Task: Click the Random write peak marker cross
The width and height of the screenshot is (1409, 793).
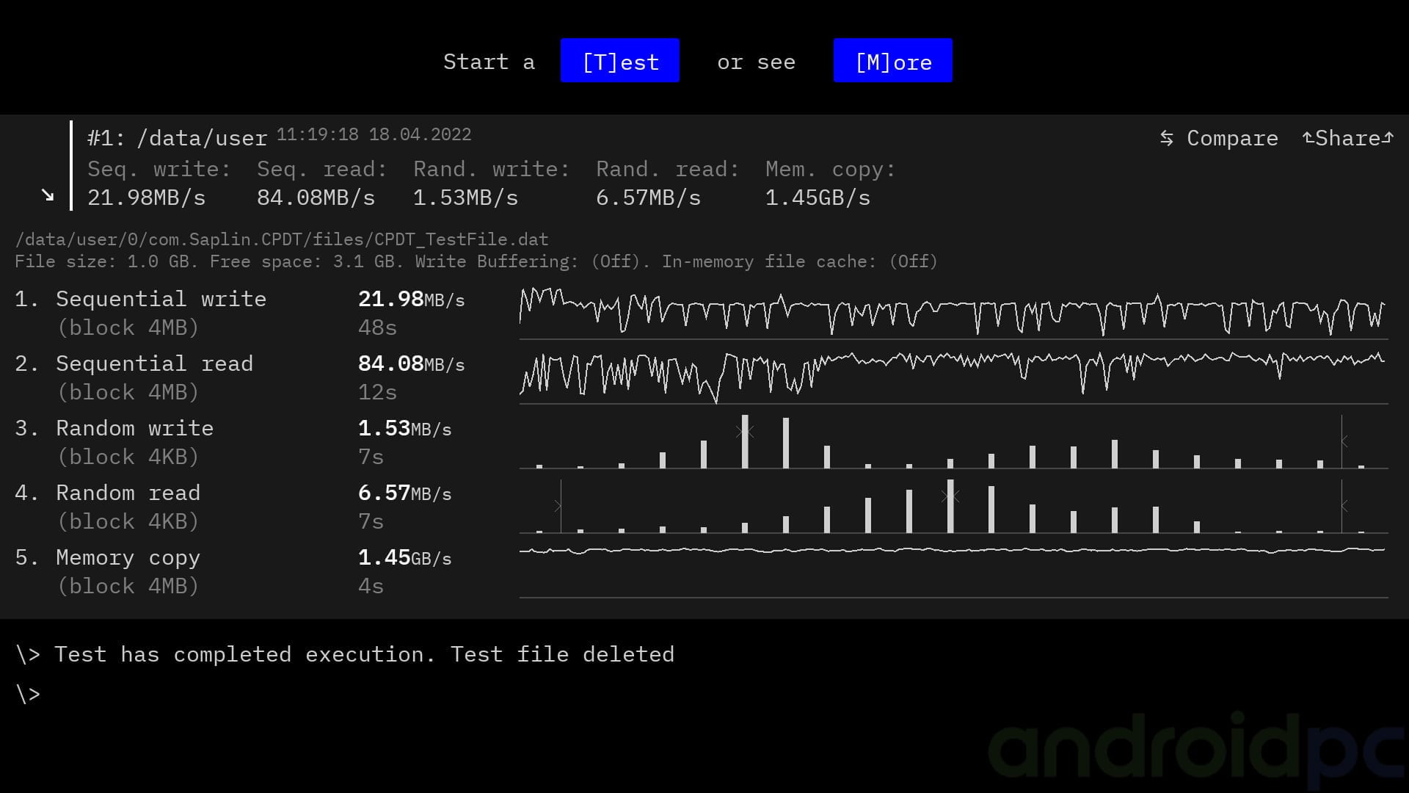Action: click(x=745, y=432)
